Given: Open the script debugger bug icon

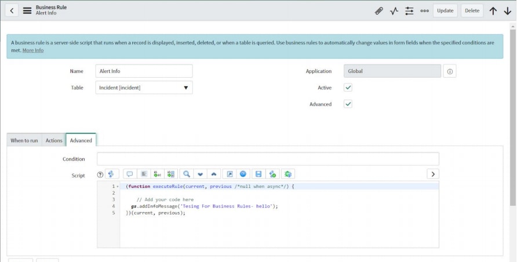Looking at the screenshot, I should [x=288, y=174].
